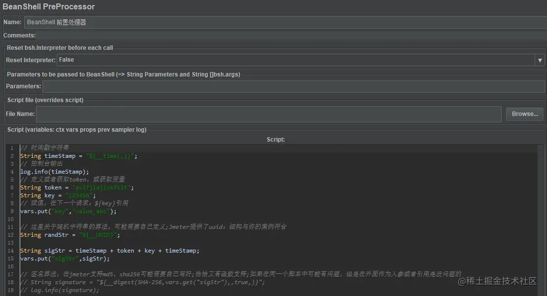Click line number 13 in the gutter
547x296 pixels.
11,243
